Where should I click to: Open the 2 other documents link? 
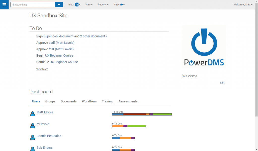coord(93,36)
